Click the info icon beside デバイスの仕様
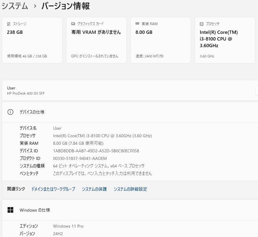Image resolution: width=258 pixels, height=237 pixels. 10,112
